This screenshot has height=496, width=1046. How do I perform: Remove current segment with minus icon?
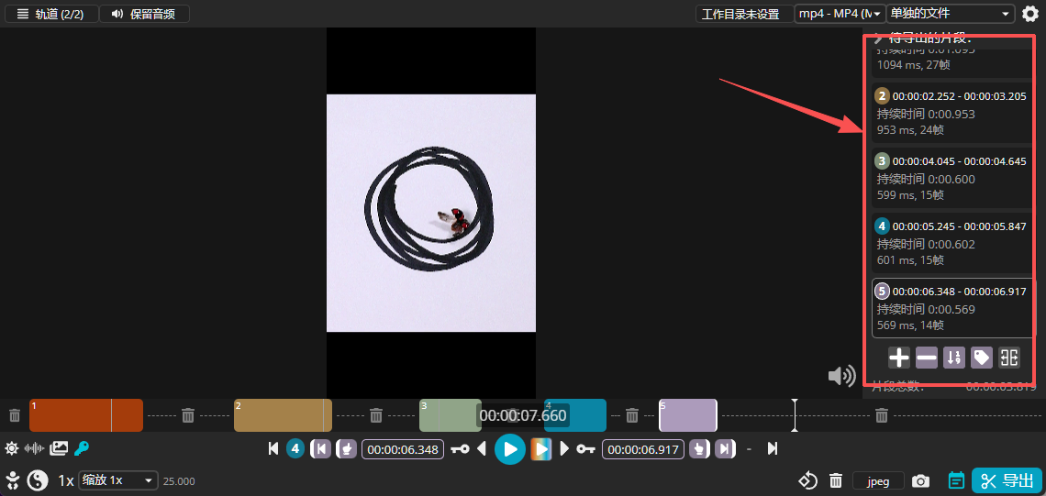point(927,358)
